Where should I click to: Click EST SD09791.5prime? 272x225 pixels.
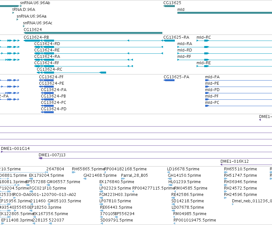pos(117,220)
